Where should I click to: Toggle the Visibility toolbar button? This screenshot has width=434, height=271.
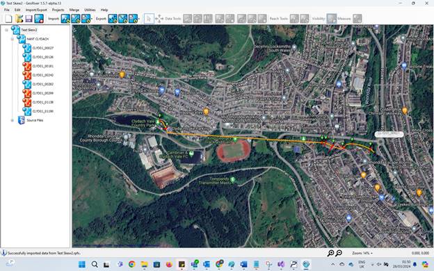332,19
